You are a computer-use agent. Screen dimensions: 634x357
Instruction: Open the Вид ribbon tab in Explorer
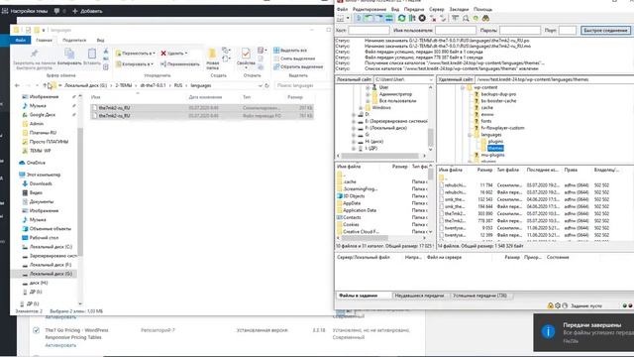pos(100,40)
